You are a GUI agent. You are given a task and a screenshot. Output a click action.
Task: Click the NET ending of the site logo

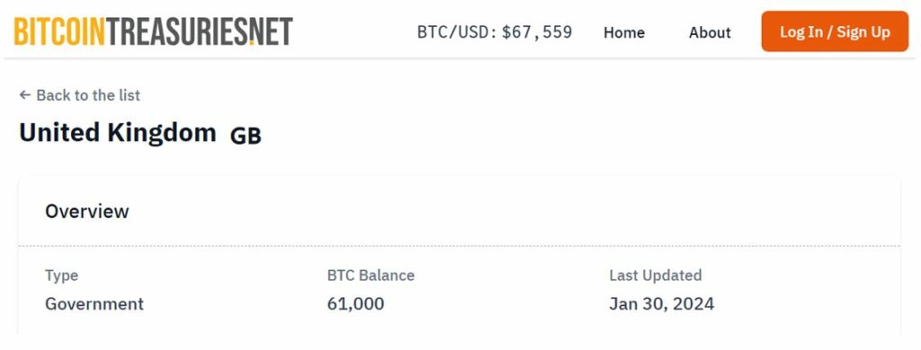pos(273,31)
